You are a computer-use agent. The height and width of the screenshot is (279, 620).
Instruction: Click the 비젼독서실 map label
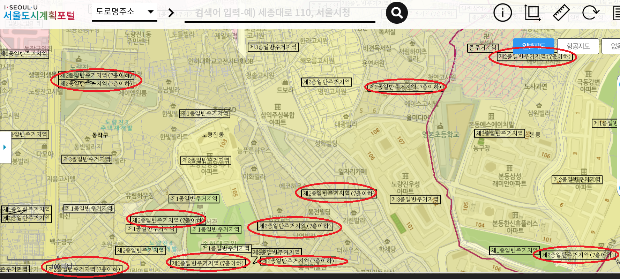(377, 48)
